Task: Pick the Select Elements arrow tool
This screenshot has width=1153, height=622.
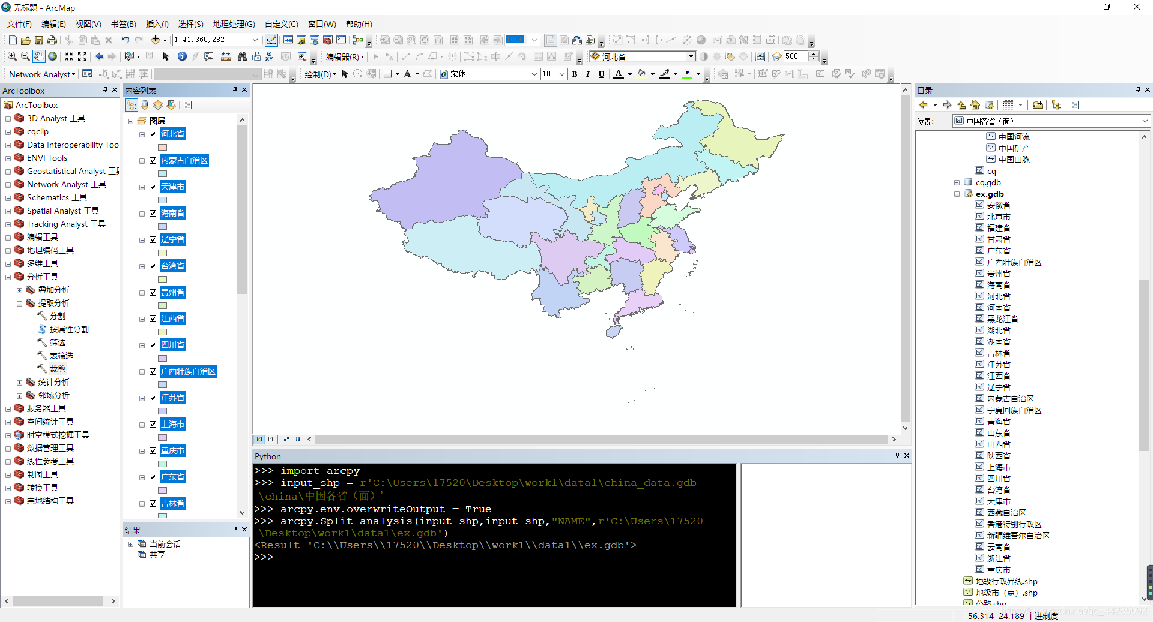Action: click(x=166, y=56)
